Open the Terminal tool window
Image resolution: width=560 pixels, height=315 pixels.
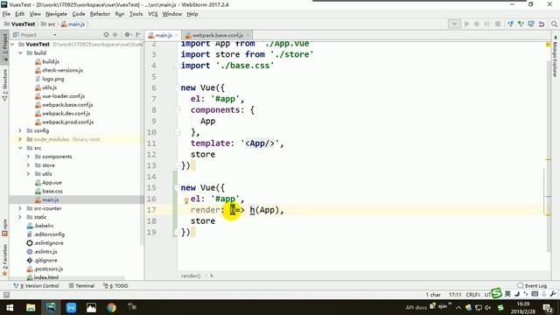pos(81,286)
